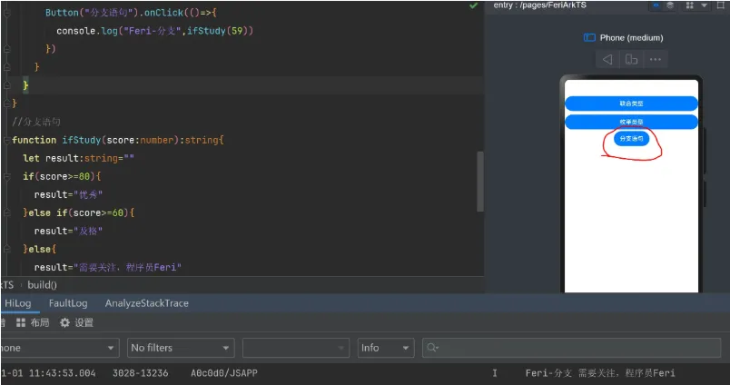Click the layers stack icon in Previewer header
Image resolution: width=730 pixels, height=385 pixels.
670,5
